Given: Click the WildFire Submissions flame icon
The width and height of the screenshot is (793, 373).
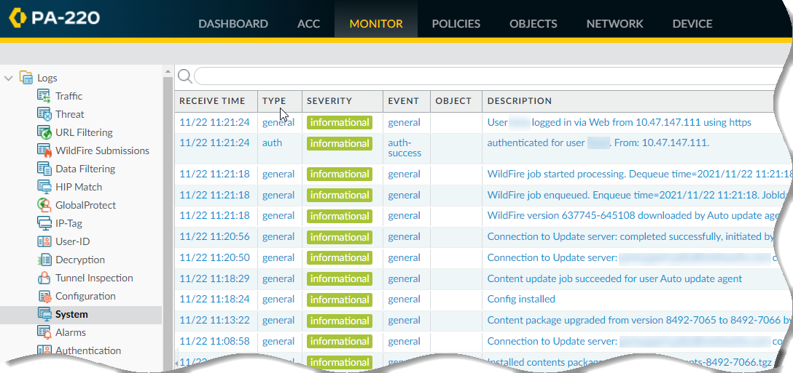Looking at the screenshot, I should [44, 151].
